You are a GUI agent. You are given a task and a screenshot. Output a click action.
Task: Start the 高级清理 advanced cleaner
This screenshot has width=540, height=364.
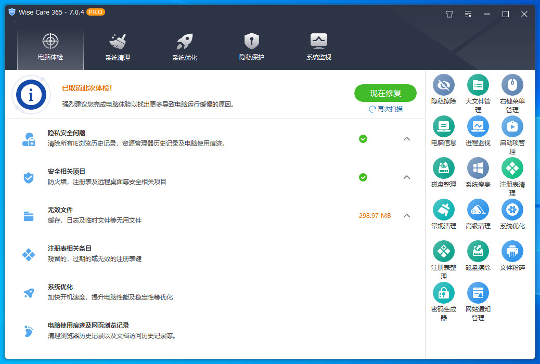tap(478, 215)
